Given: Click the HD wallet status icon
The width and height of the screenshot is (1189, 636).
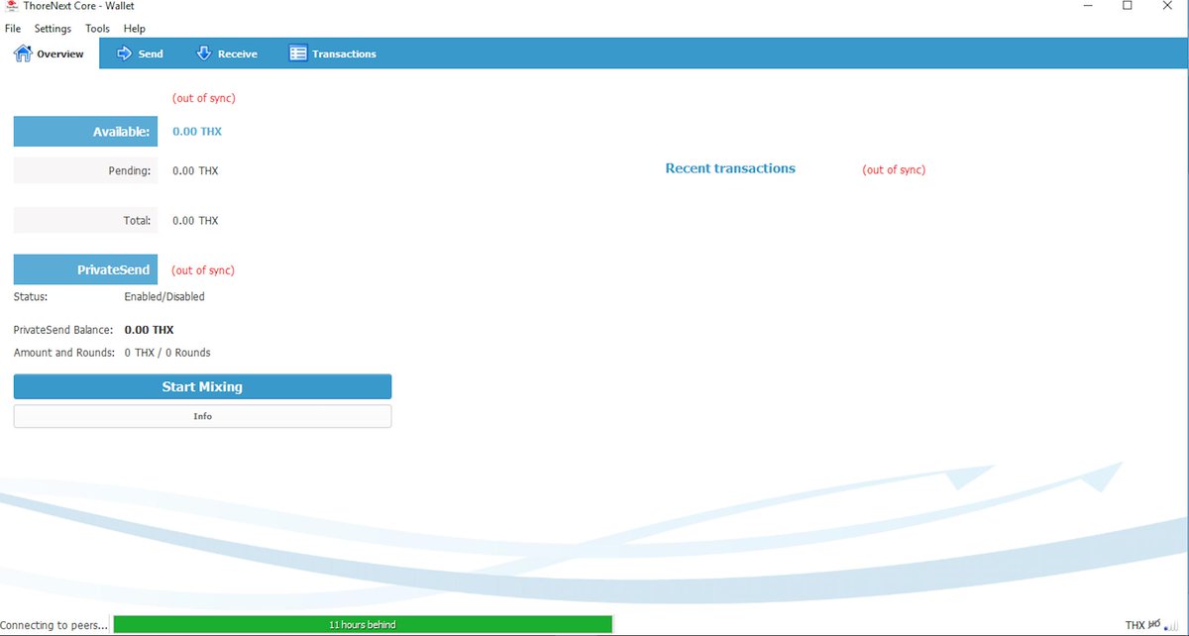Looking at the screenshot, I should [1154, 625].
